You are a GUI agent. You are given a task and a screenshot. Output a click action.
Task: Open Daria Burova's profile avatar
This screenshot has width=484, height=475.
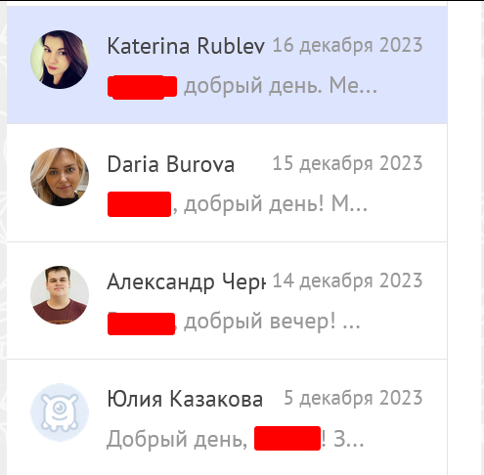[x=60, y=177]
